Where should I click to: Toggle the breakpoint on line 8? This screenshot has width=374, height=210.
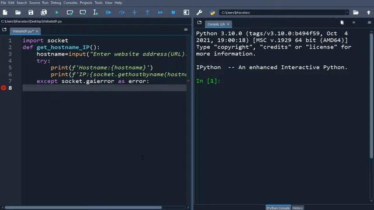pos(4,88)
